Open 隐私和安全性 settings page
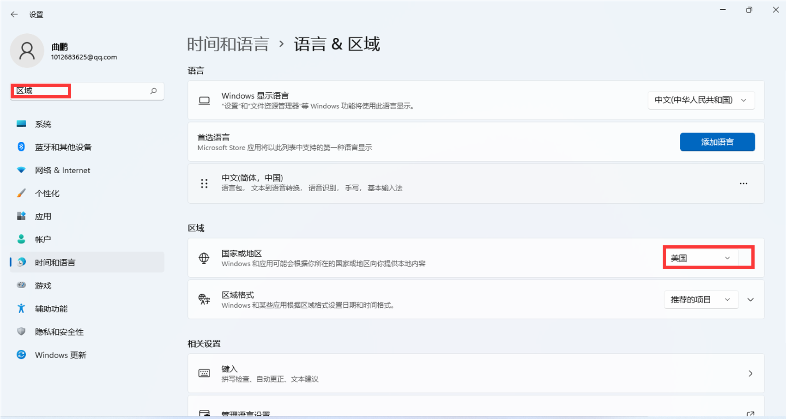This screenshot has height=419, width=786. 87,332
